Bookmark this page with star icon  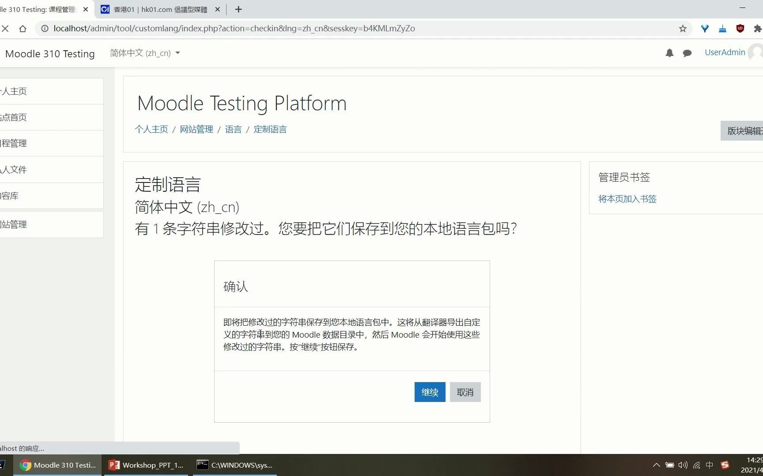coord(683,29)
